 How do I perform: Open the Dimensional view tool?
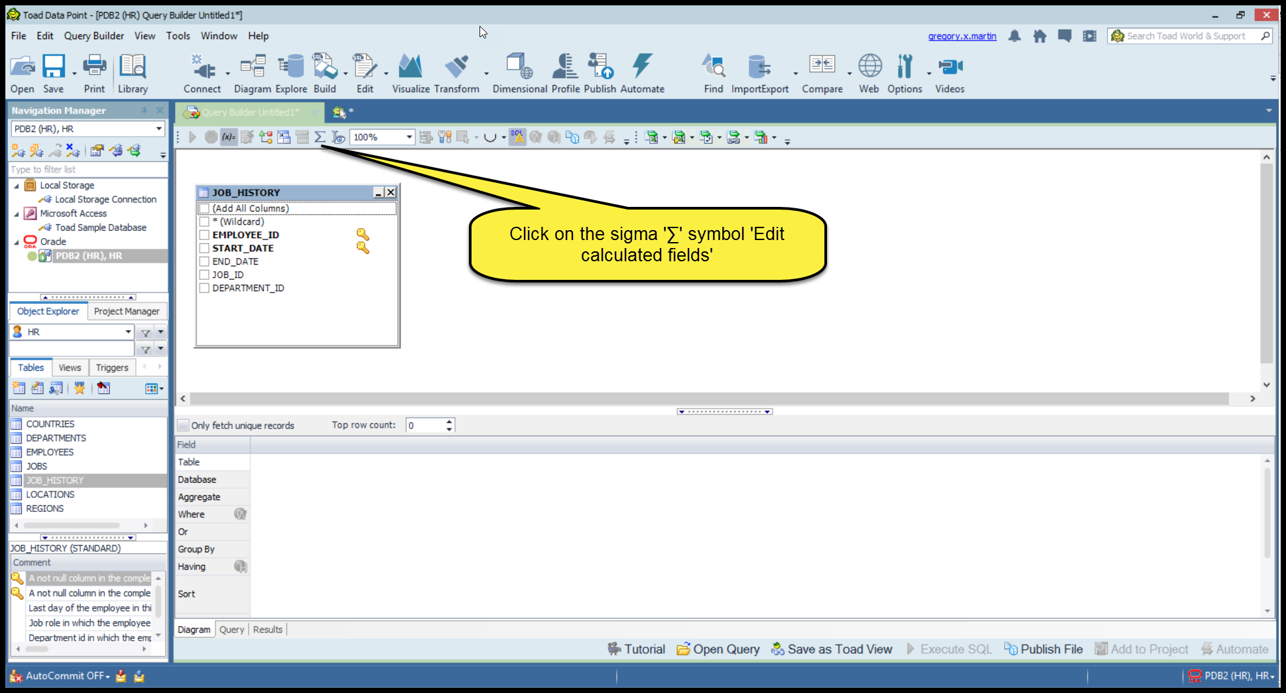click(520, 74)
